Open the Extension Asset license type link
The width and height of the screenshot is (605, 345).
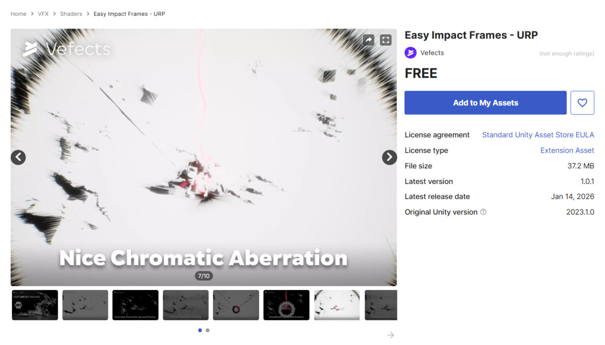567,151
